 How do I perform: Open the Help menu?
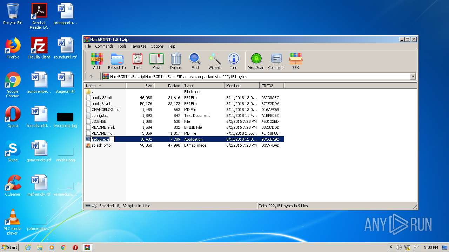click(172, 46)
